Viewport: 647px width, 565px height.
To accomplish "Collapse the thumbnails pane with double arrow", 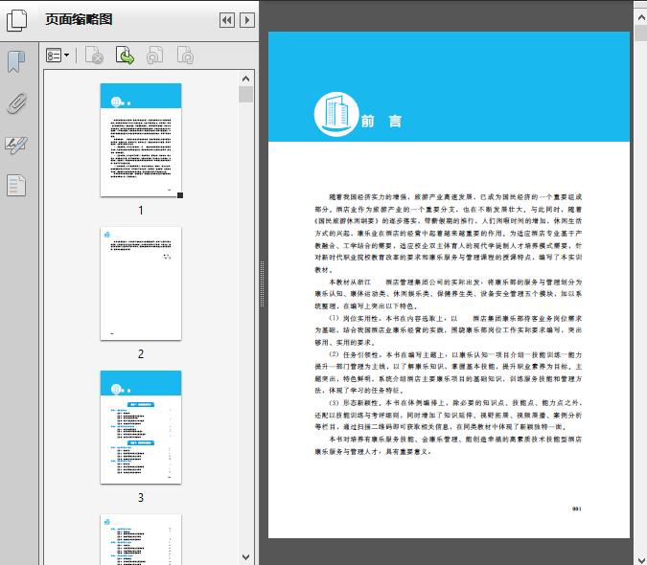I will pyautogui.click(x=227, y=20).
